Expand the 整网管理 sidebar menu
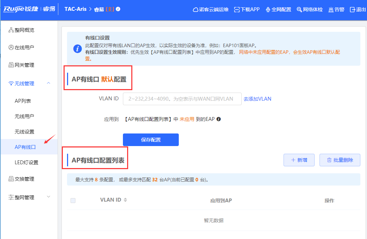Screen dimensions: 367x239 click(x=49, y=197)
